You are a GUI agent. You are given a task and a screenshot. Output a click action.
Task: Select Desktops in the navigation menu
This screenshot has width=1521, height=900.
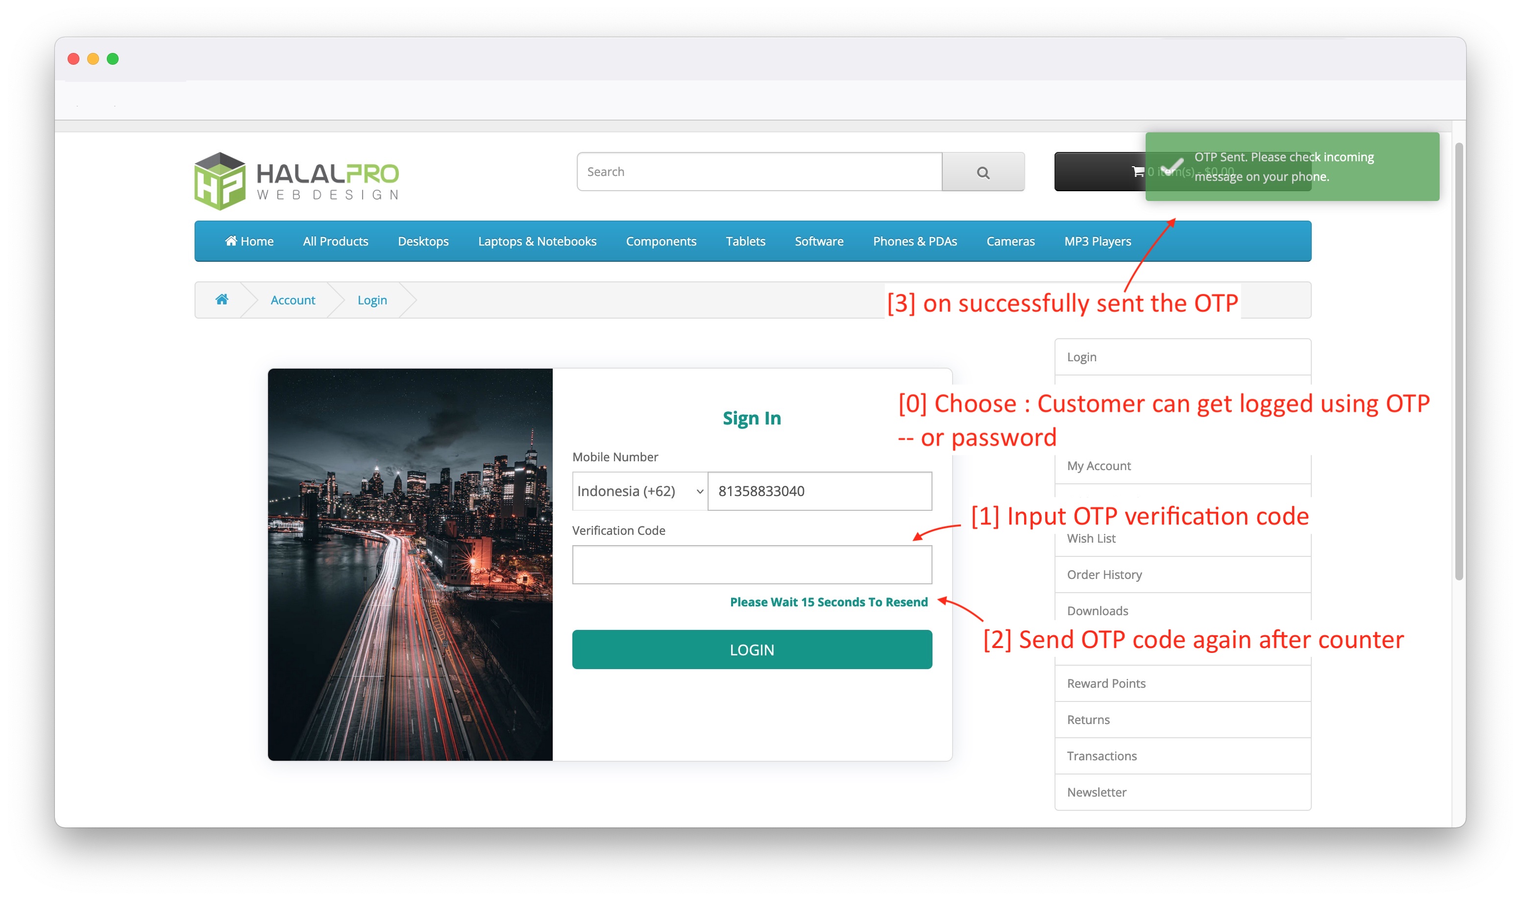422,241
